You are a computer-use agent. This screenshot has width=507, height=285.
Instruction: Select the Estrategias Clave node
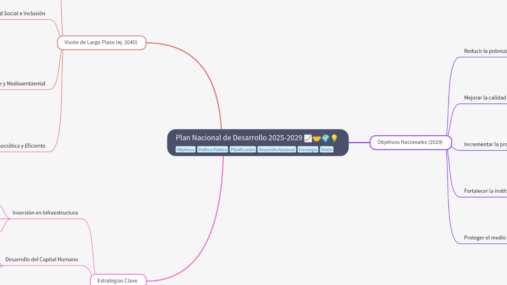pos(118,280)
